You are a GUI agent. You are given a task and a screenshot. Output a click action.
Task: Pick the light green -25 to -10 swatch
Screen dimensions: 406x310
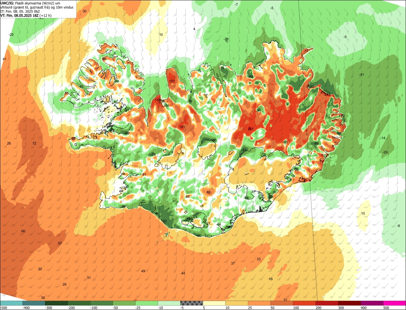click(x=147, y=303)
